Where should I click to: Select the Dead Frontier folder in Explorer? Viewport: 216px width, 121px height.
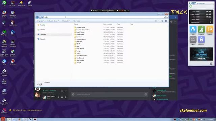[80, 32]
